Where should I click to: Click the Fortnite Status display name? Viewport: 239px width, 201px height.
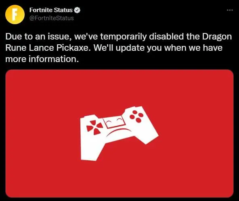pos(51,10)
